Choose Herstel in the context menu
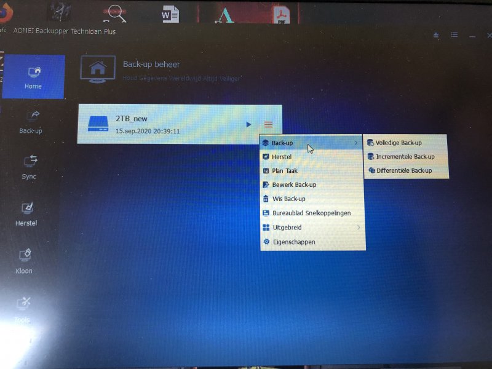The width and height of the screenshot is (492, 369). tap(312, 157)
